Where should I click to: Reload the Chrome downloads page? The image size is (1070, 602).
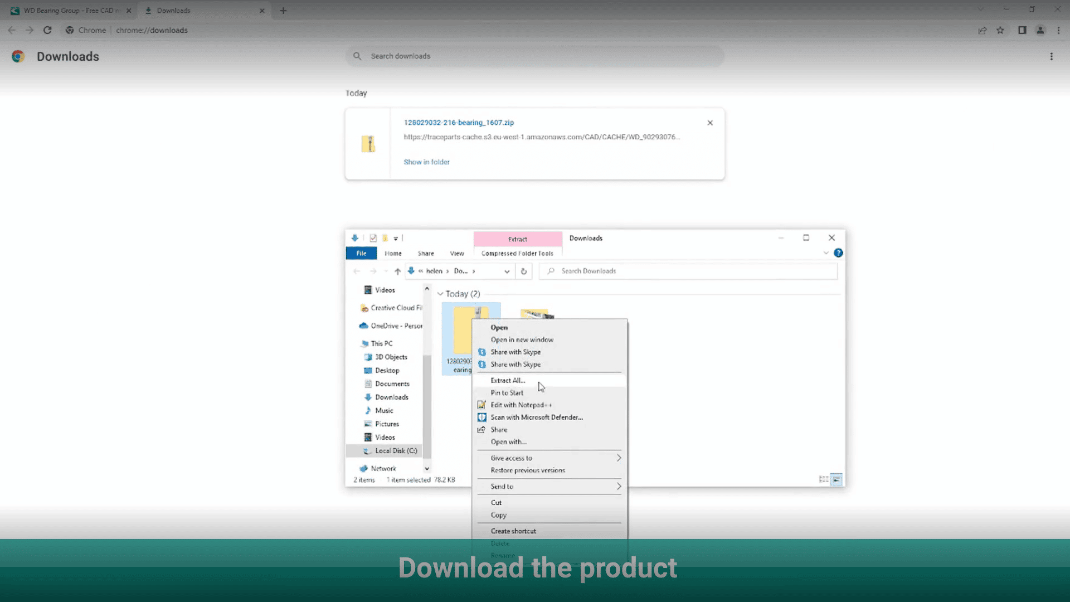(47, 30)
